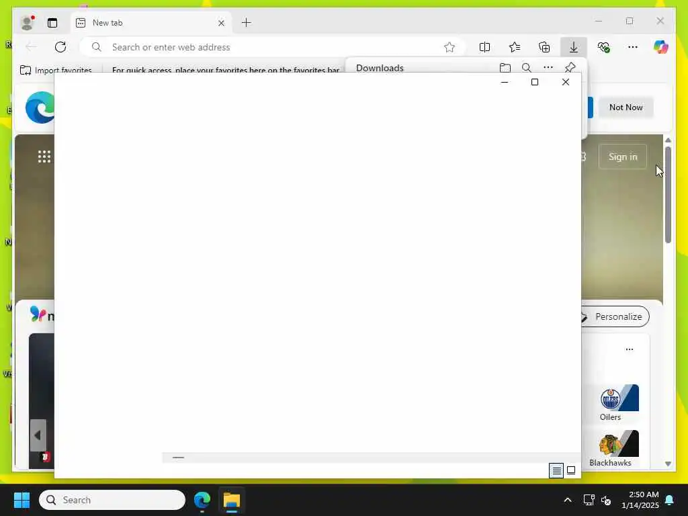688x516 pixels.
Task: Open the Favorites list icon
Action: point(515,47)
